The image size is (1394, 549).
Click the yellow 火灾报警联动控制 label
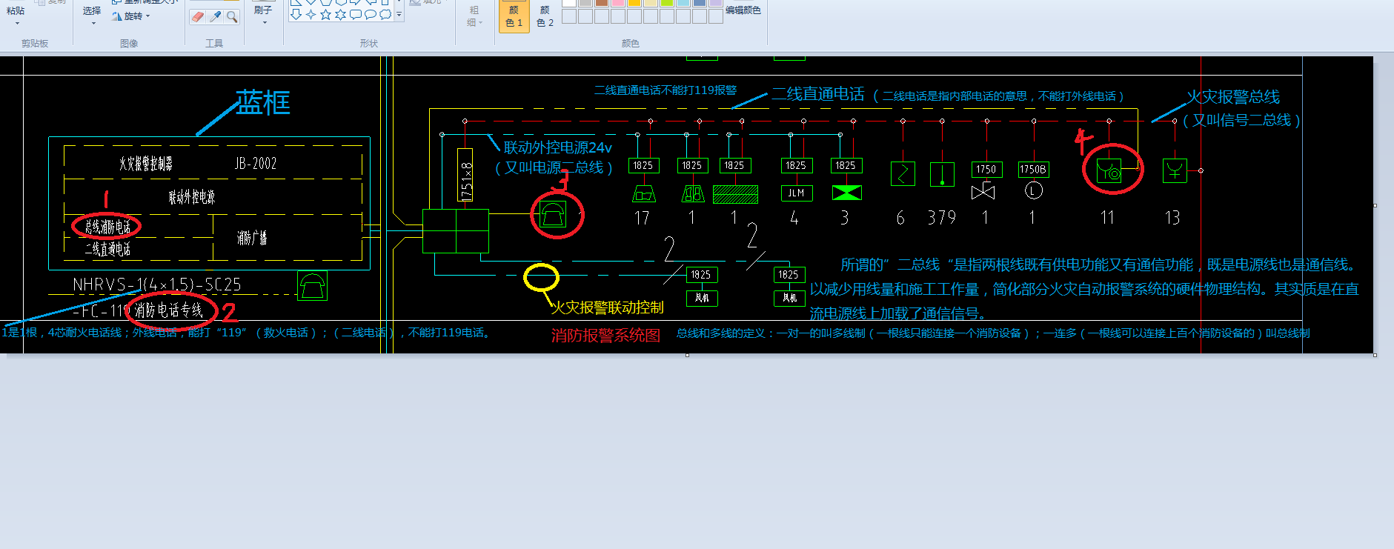(x=608, y=307)
